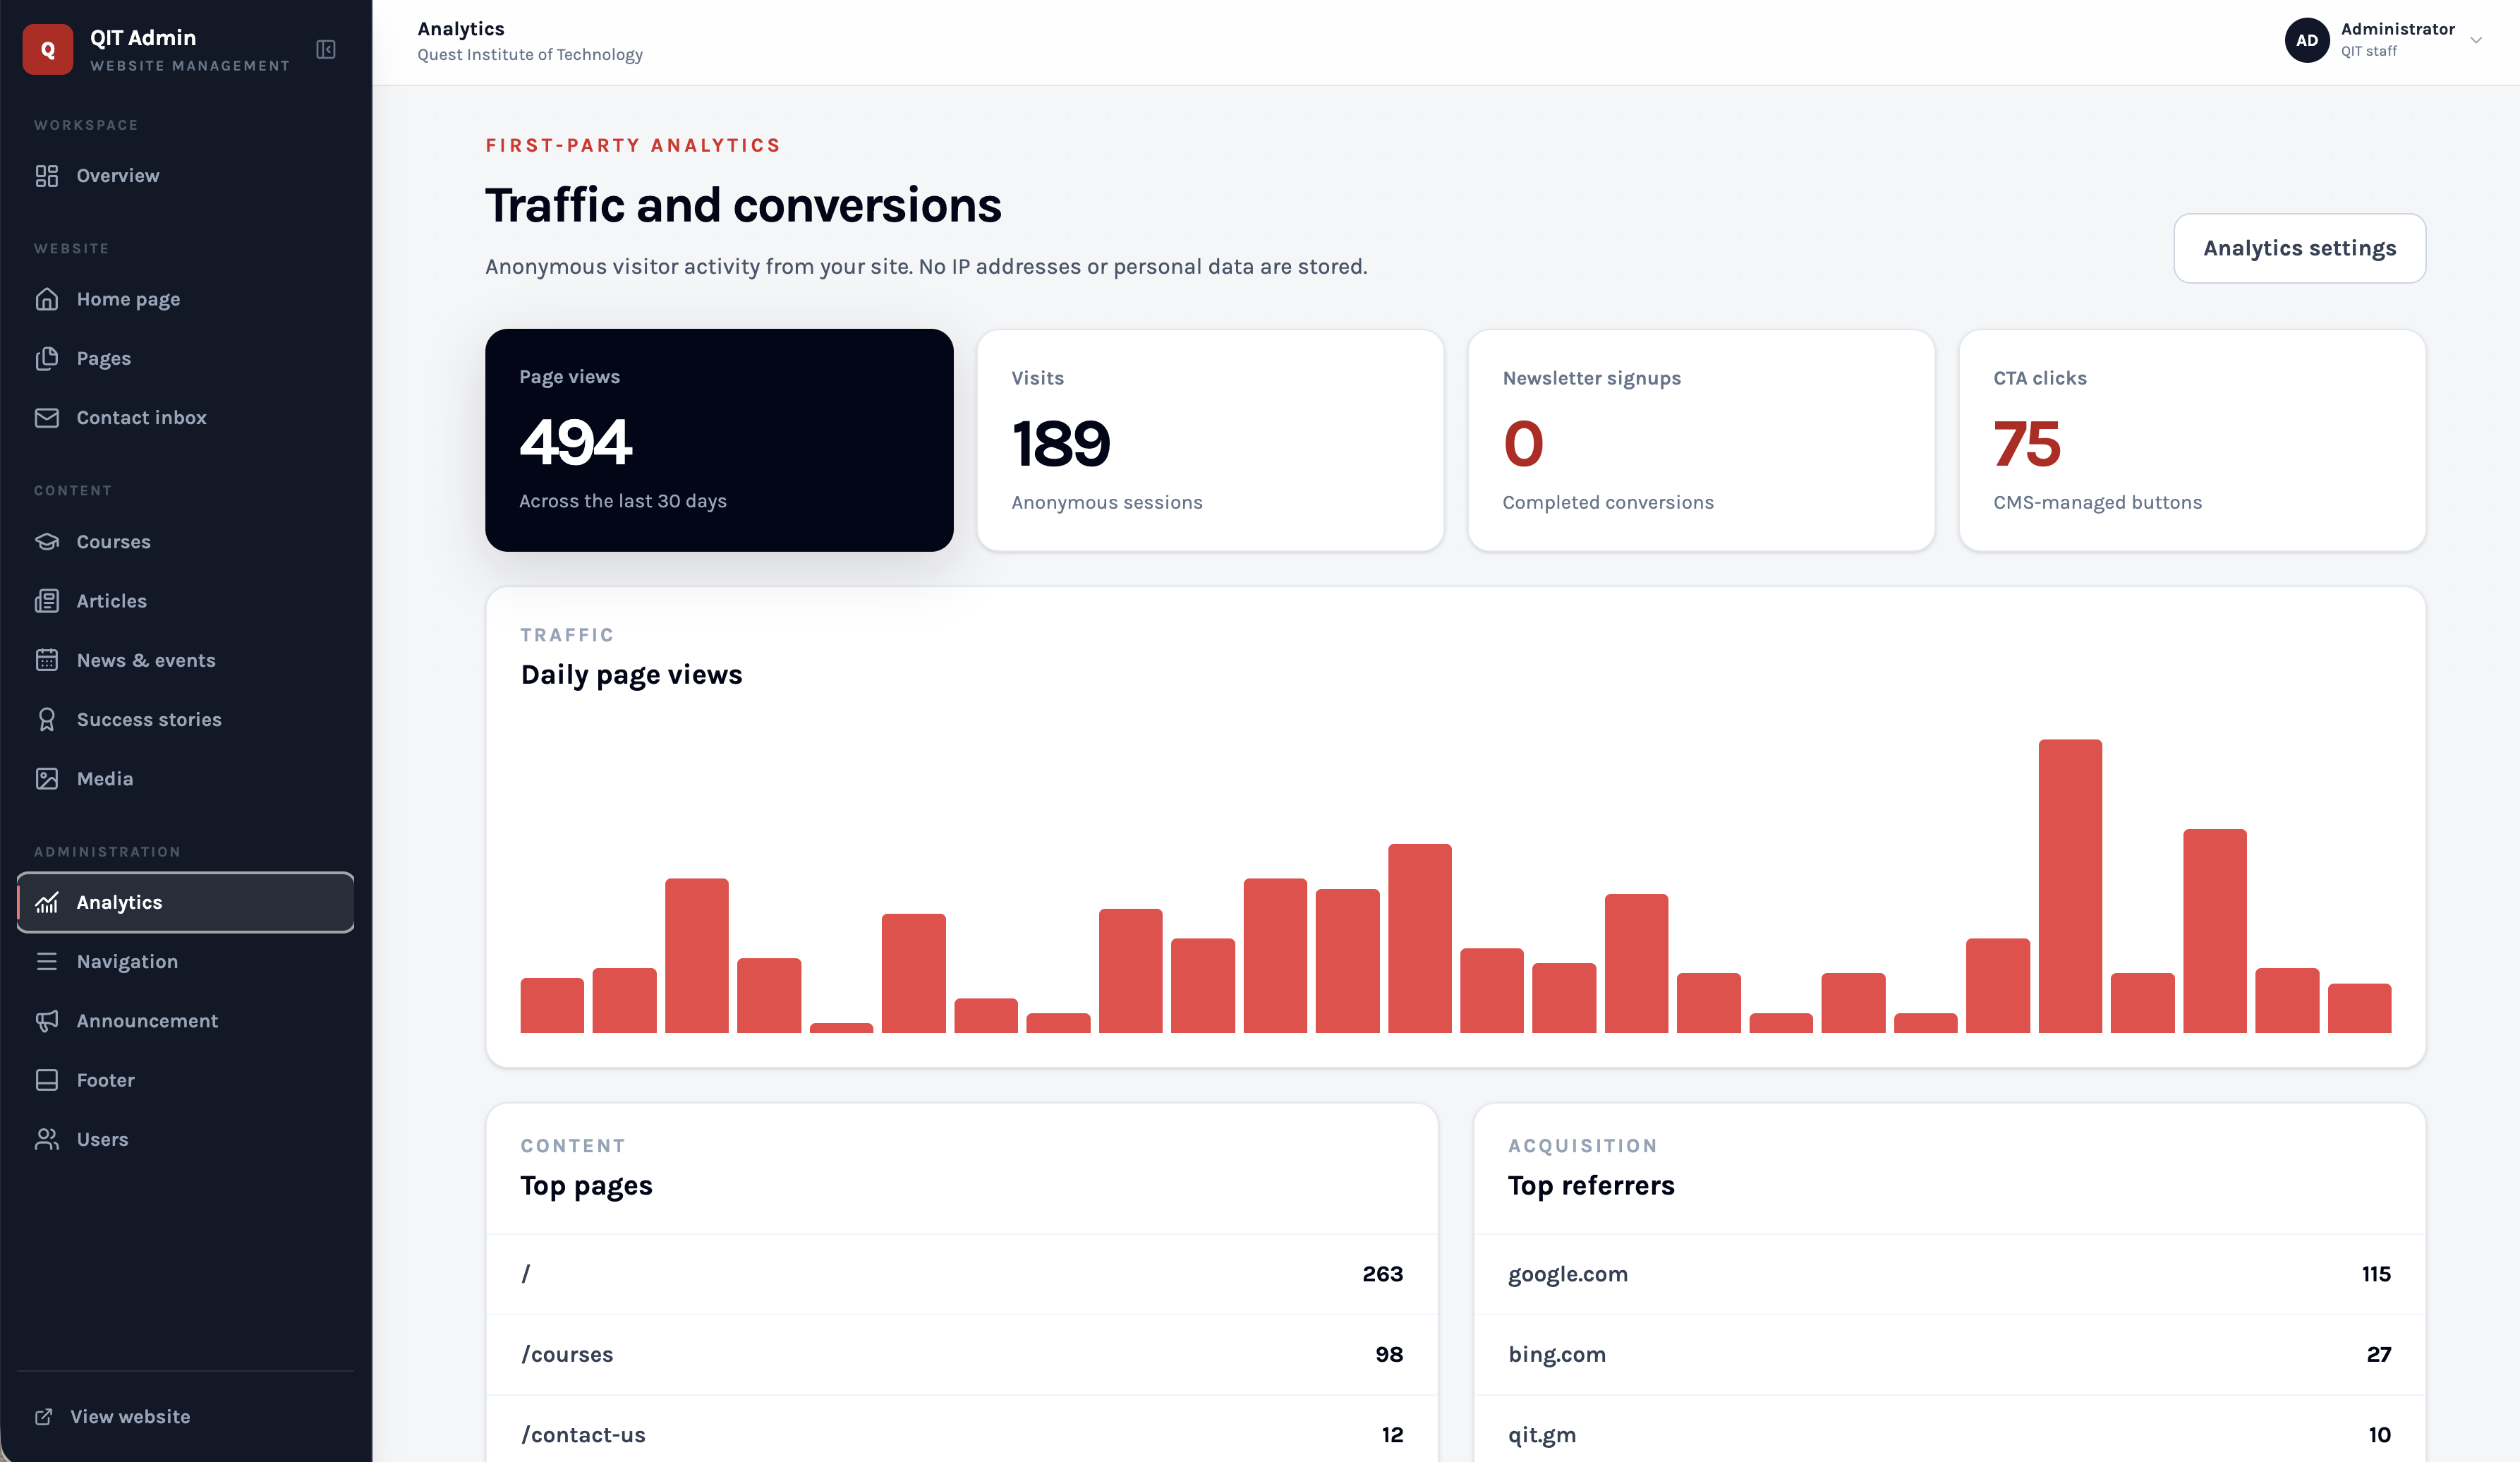
Task: Click the View website external link icon
Action: click(x=44, y=1417)
